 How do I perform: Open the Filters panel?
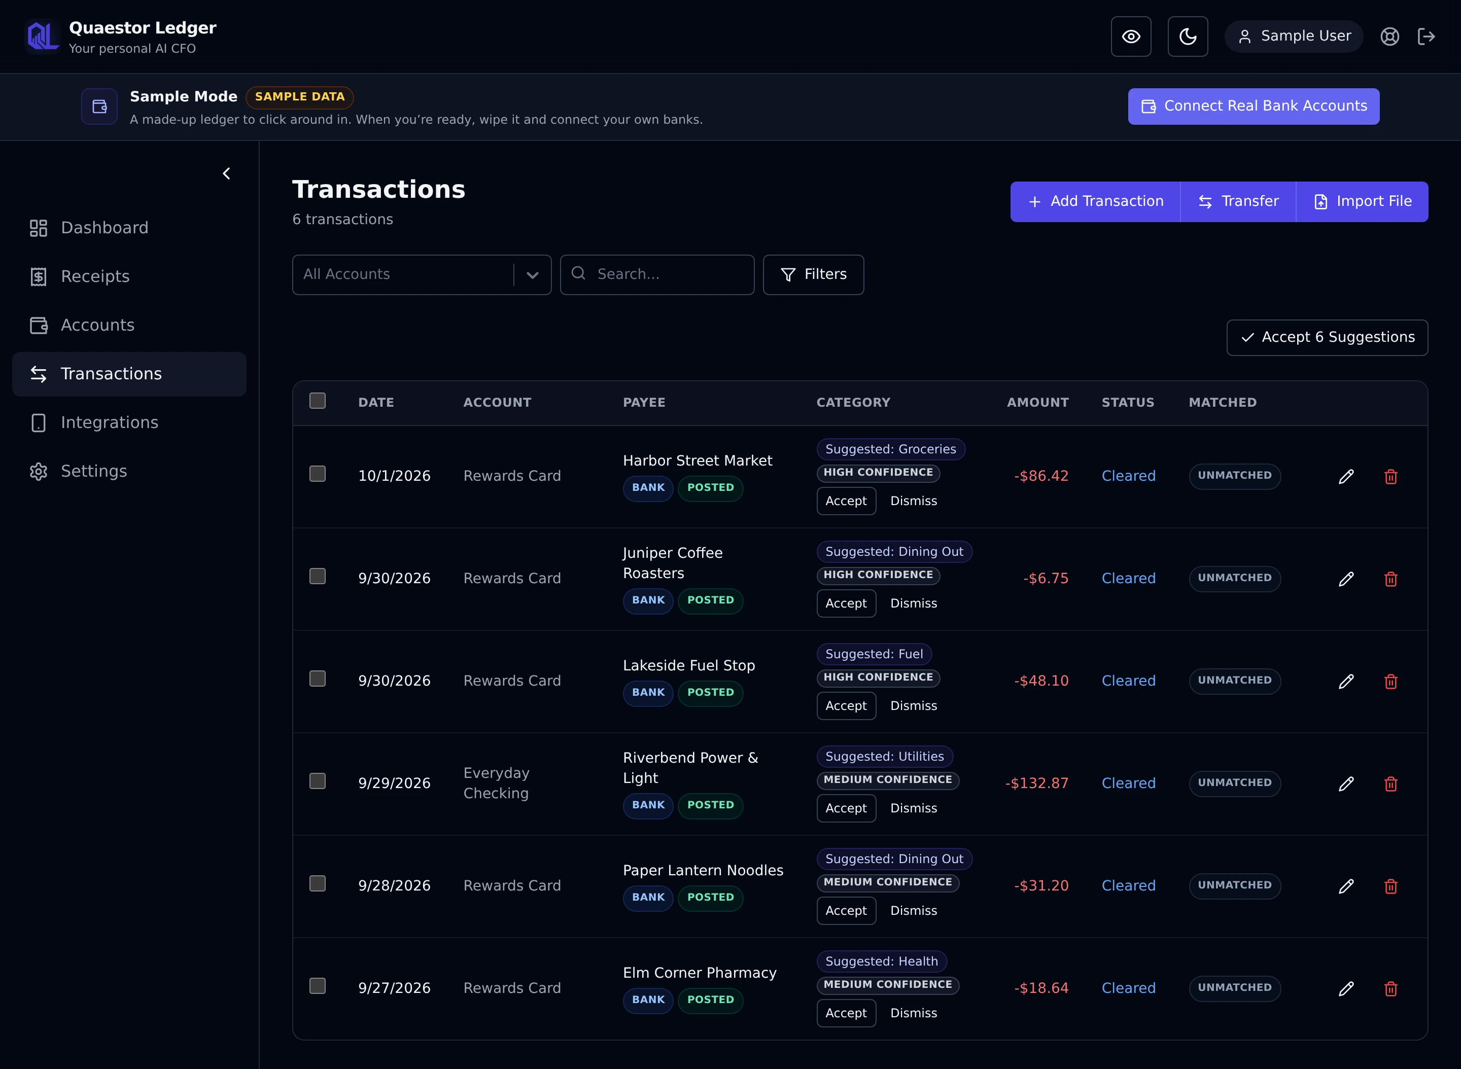(813, 274)
